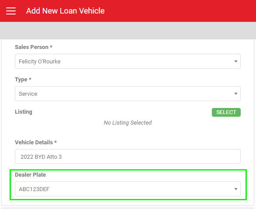This screenshot has height=209, width=256.
Task: Click the green SELECT listing button
Action: click(226, 112)
